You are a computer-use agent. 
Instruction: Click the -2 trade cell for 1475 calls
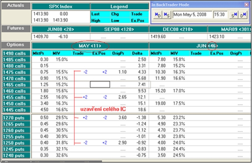pos(86,72)
